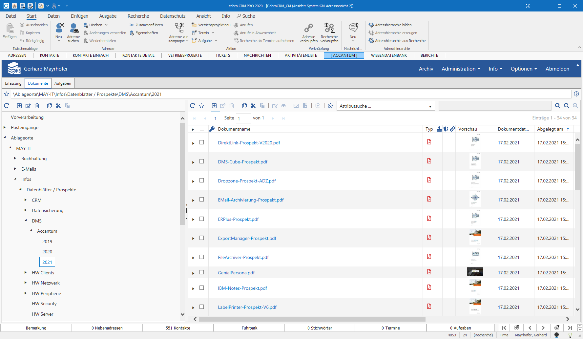Toggle the select-all checkbox in table header

click(x=202, y=129)
